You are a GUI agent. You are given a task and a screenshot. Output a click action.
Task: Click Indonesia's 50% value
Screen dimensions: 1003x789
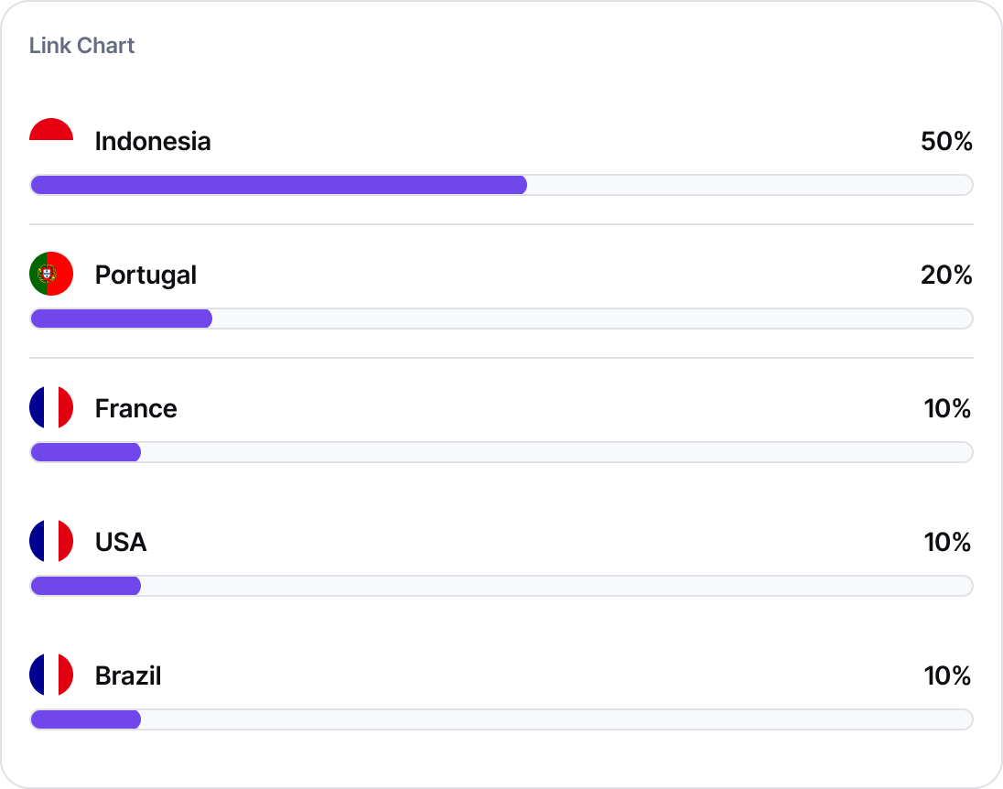(x=946, y=141)
